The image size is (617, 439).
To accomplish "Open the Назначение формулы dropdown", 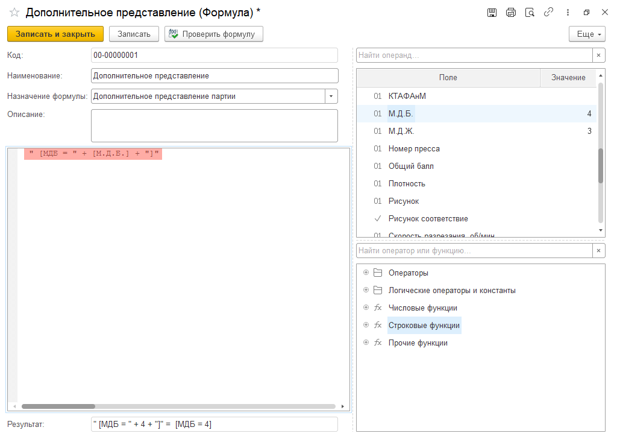I will [331, 96].
